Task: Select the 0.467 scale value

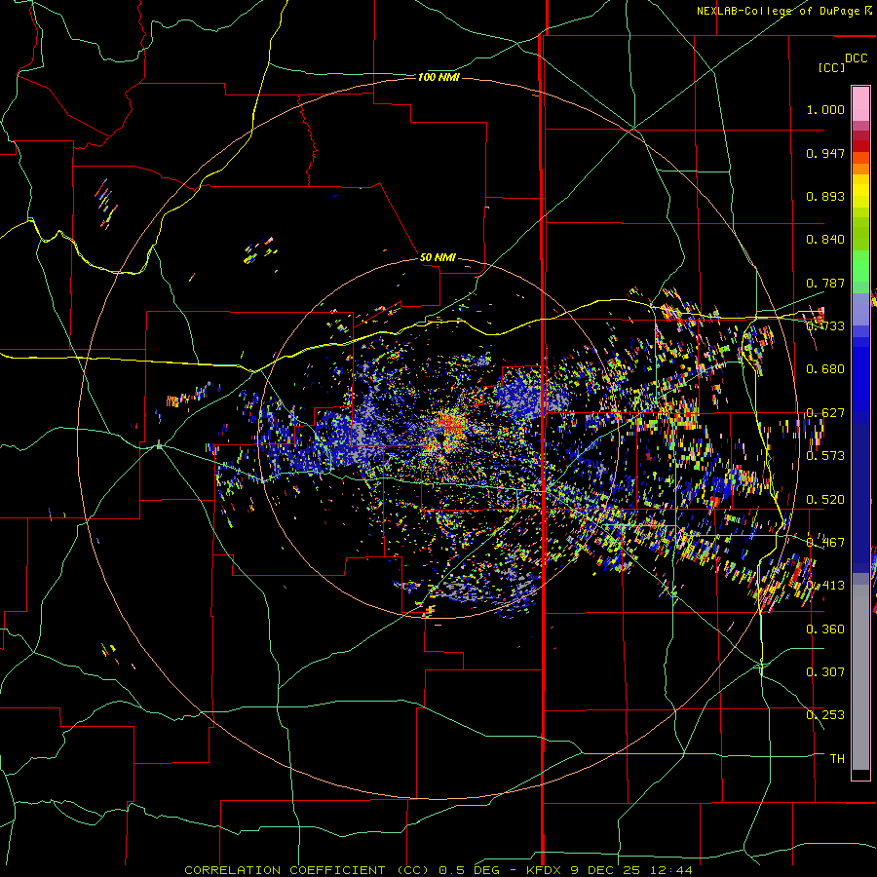Action: 825,543
